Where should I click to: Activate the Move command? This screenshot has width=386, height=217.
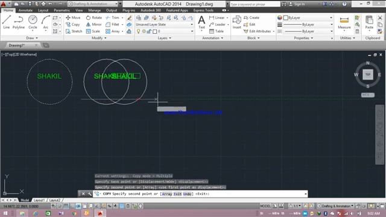point(73,17)
